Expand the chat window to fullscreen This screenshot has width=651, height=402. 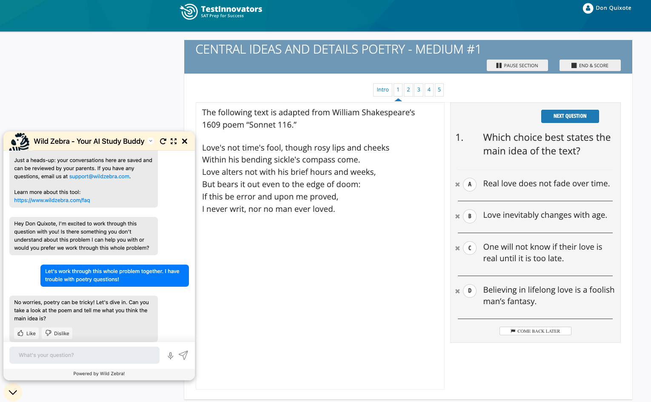tap(174, 141)
